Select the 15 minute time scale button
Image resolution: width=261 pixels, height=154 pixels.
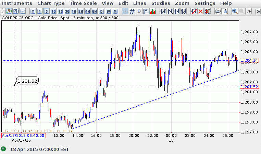click(x=60, y=11)
